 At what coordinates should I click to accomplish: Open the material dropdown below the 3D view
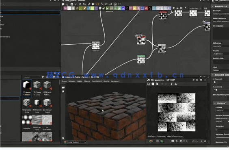[77, 142]
